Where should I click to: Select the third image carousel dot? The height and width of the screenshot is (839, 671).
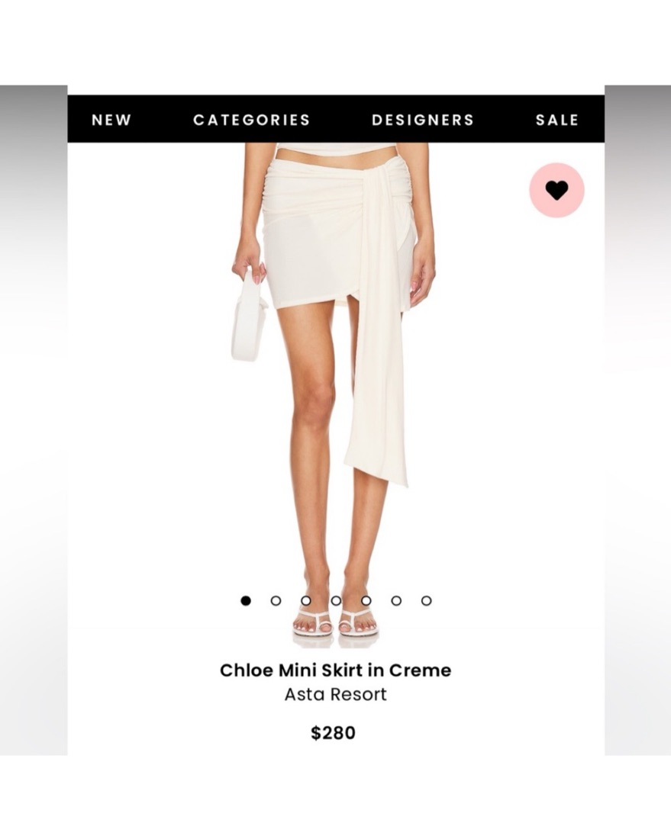click(306, 601)
